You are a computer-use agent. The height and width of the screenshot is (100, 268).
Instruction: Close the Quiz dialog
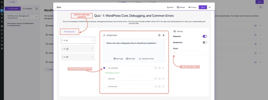210,7
